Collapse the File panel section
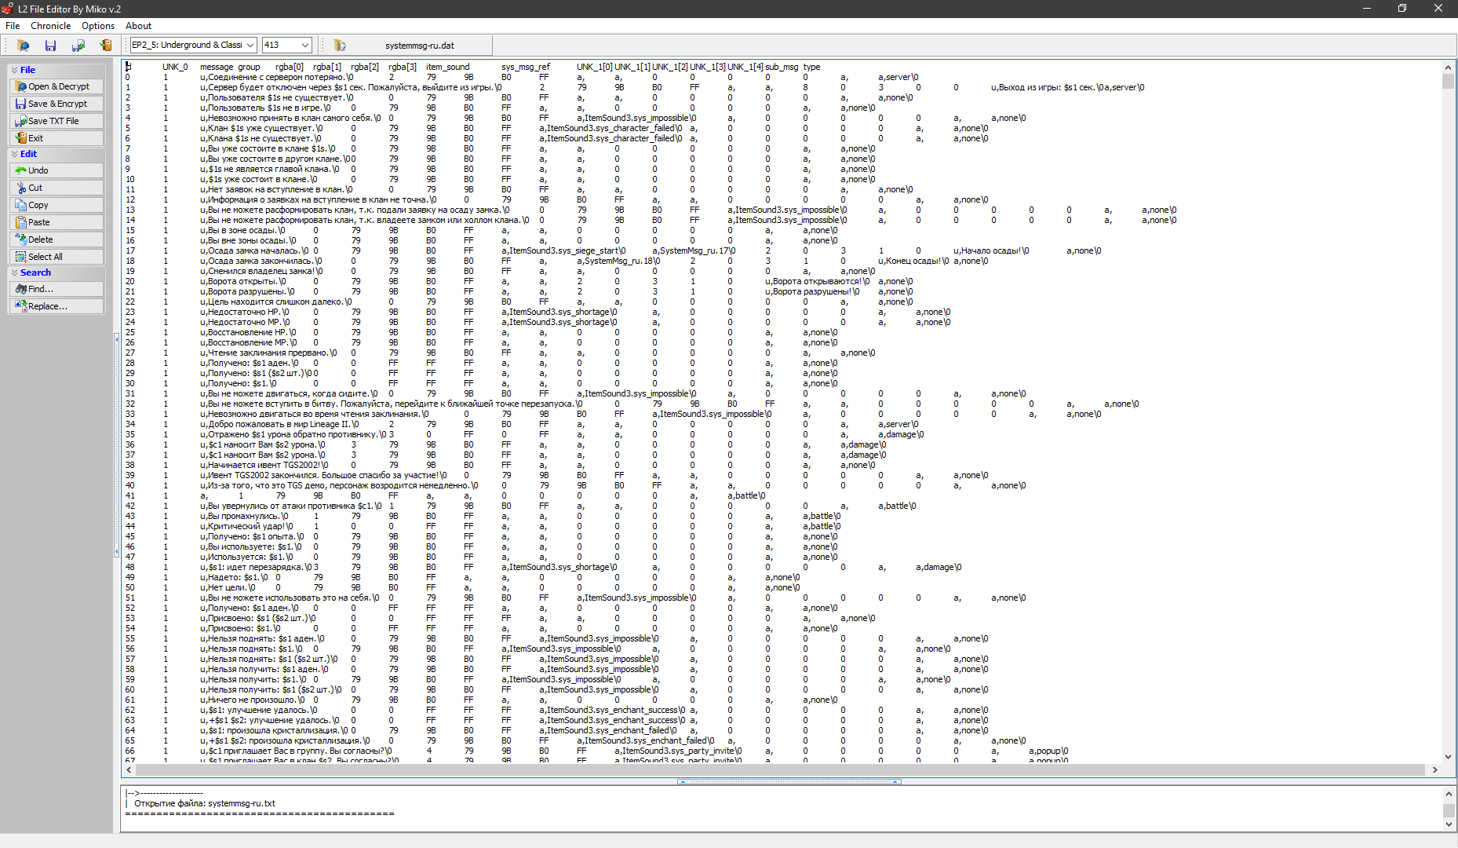Image resolution: width=1458 pixels, height=848 pixels. (14, 70)
